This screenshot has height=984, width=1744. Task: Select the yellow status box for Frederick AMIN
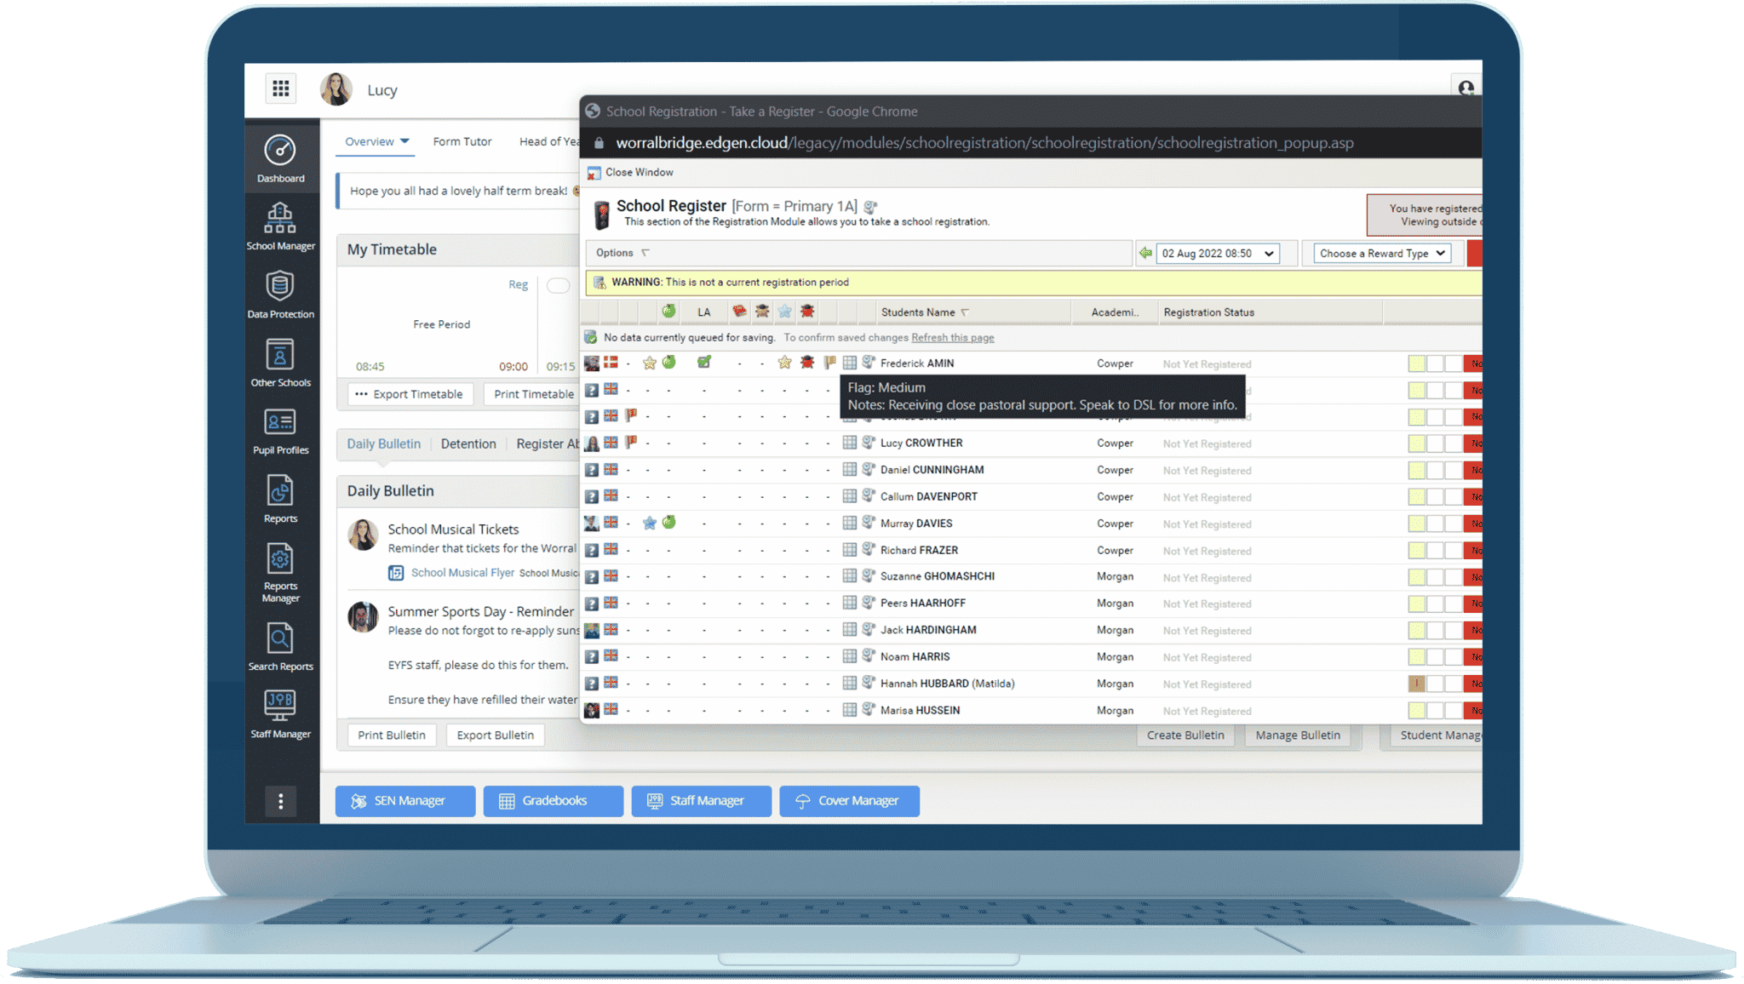(1416, 363)
